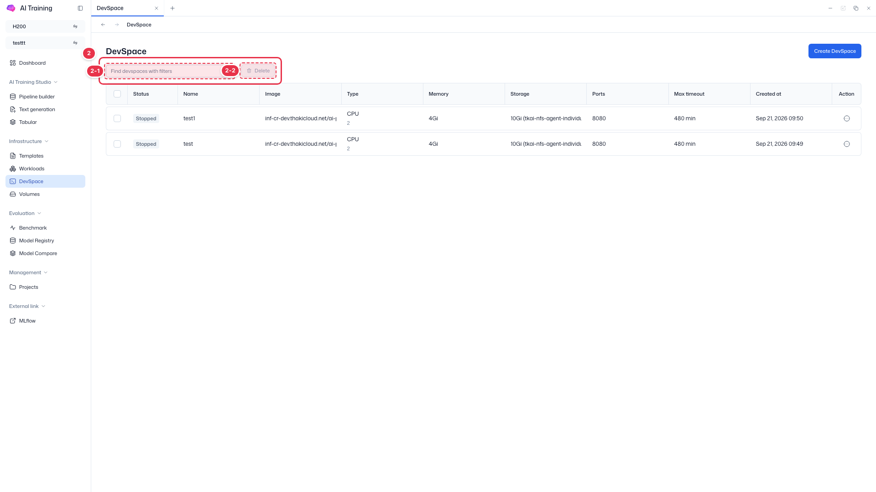The width and height of the screenshot is (876, 492).
Task: Click Sep 21, 2026 09:49 cell
Action: [x=779, y=144]
